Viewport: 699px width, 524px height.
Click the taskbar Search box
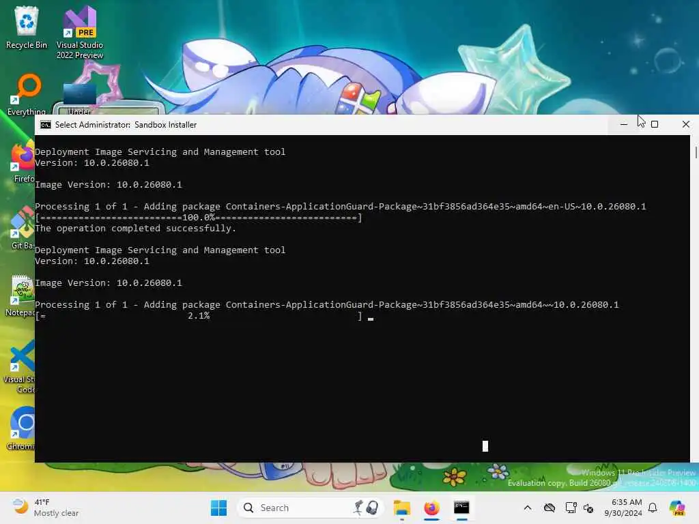pyautogui.click(x=311, y=508)
